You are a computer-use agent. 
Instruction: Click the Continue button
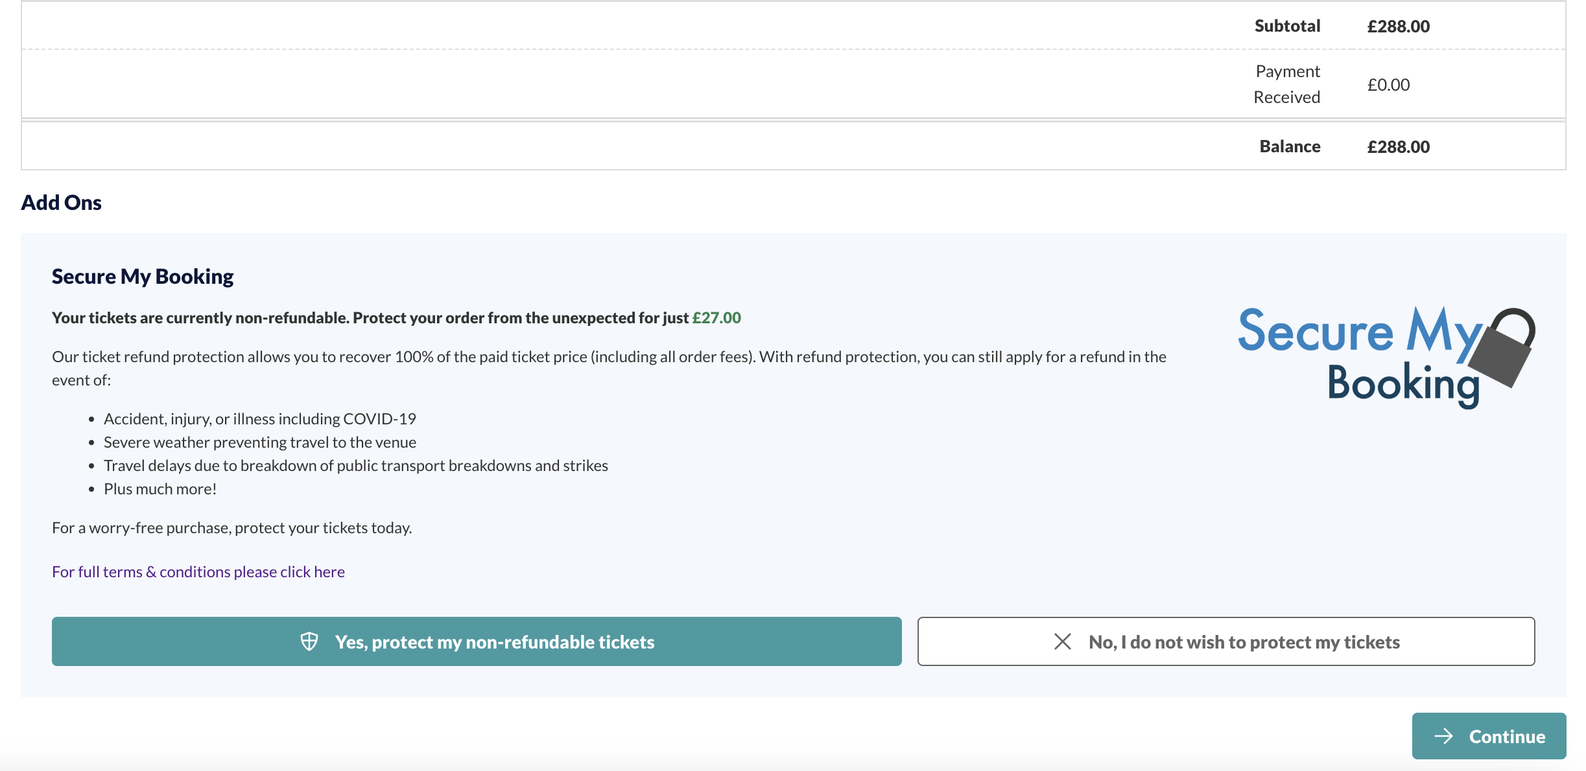pos(1489,736)
